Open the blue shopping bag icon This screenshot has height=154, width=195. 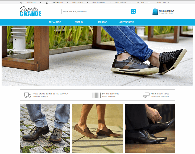click(x=155, y=11)
